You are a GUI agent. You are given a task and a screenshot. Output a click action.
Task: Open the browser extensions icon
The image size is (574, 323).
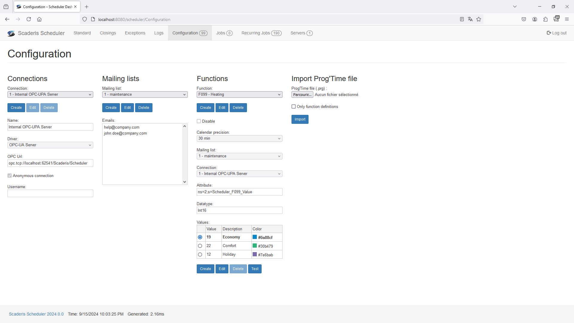(545, 19)
